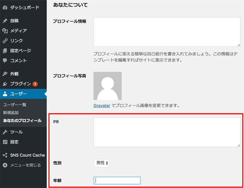Click the default profile avatar image
The image size is (244, 188).
click(x=108, y=86)
